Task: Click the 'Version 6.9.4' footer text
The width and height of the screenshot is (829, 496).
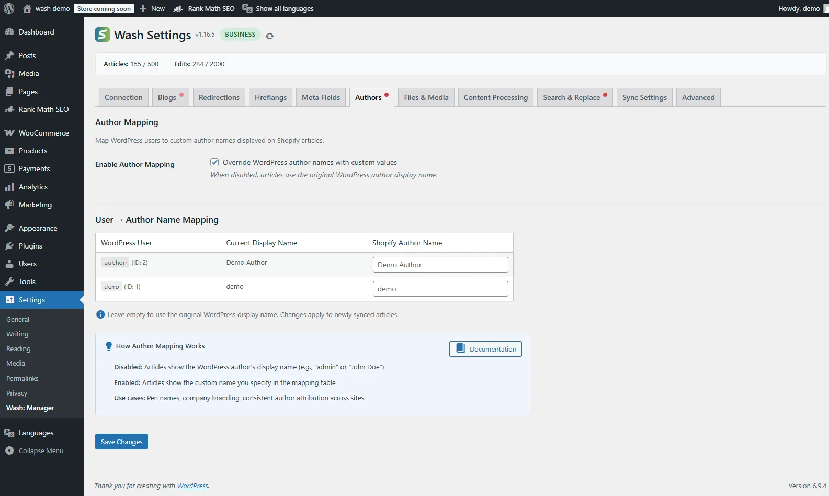Action: click(807, 486)
